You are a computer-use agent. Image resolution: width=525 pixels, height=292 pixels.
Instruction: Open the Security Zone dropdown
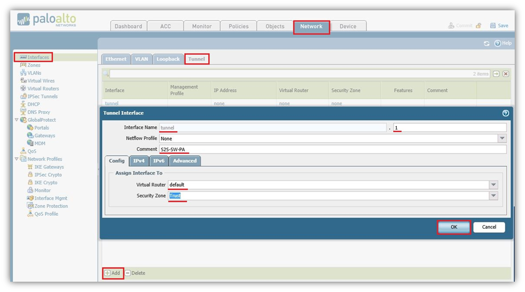coord(494,196)
